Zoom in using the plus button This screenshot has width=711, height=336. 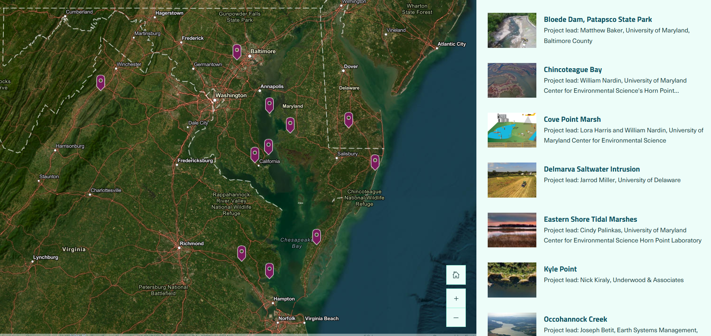click(x=456, y=298)
